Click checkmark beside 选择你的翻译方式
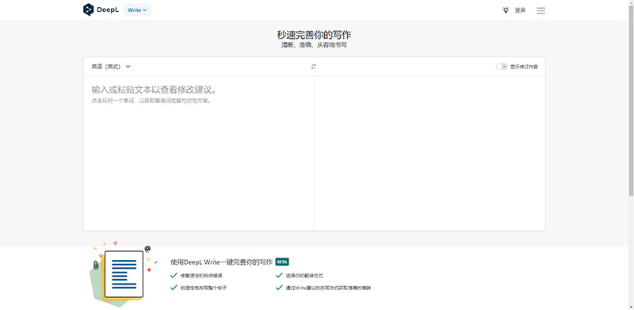The width and height of the screenshot is (634, 310). pos(279,276)
